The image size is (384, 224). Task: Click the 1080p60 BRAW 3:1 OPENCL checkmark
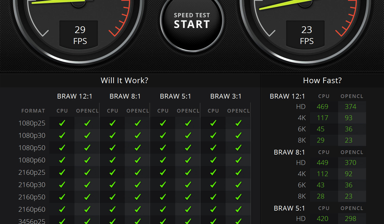pyautogui.click(x=238, y=160)
